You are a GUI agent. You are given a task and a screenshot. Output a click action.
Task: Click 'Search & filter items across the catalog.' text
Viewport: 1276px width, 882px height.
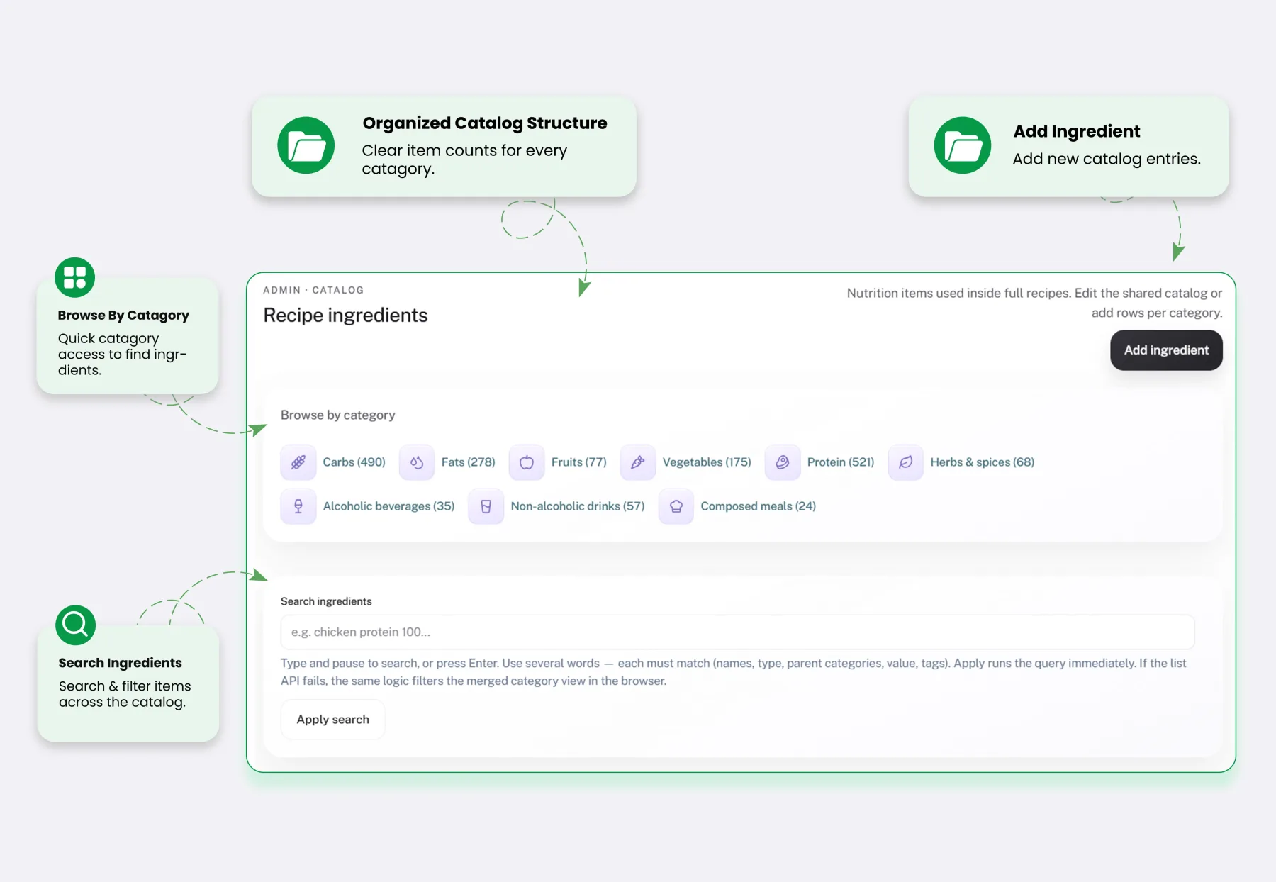click(125, 694)
